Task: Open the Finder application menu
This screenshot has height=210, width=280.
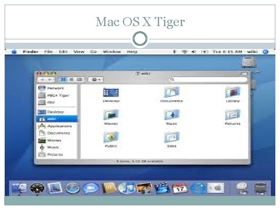Action: pos(31,52)
